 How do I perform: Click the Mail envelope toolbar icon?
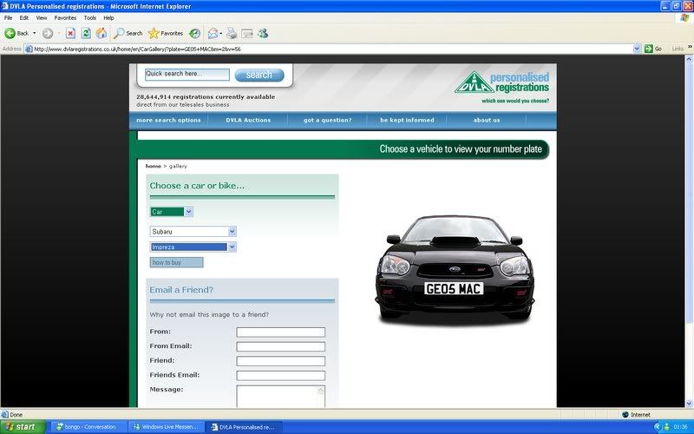tap(213, 33)
